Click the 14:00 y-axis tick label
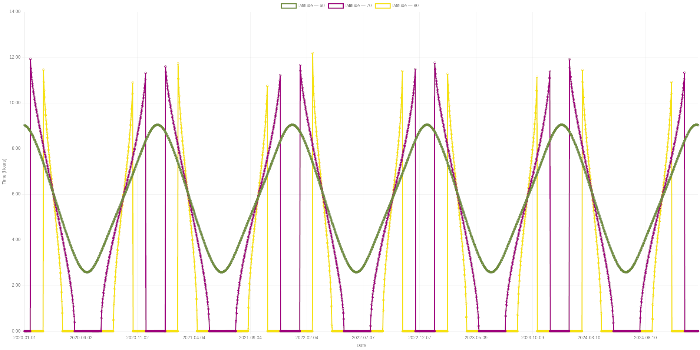 15,11
